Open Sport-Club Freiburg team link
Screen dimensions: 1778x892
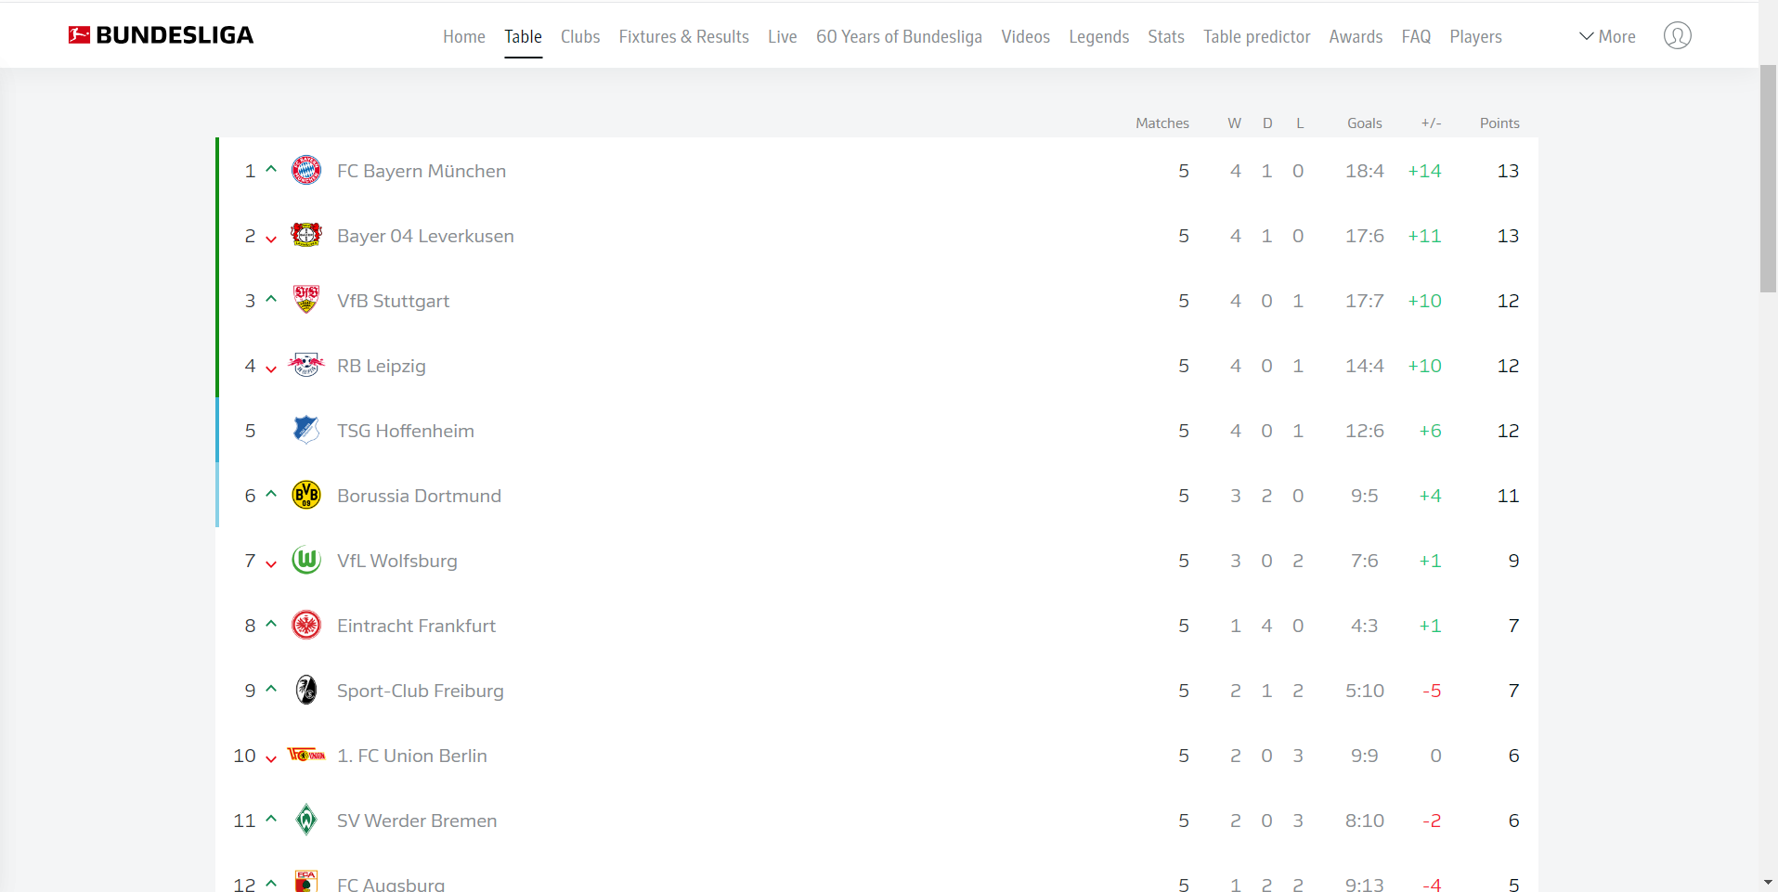coord(421,691)
